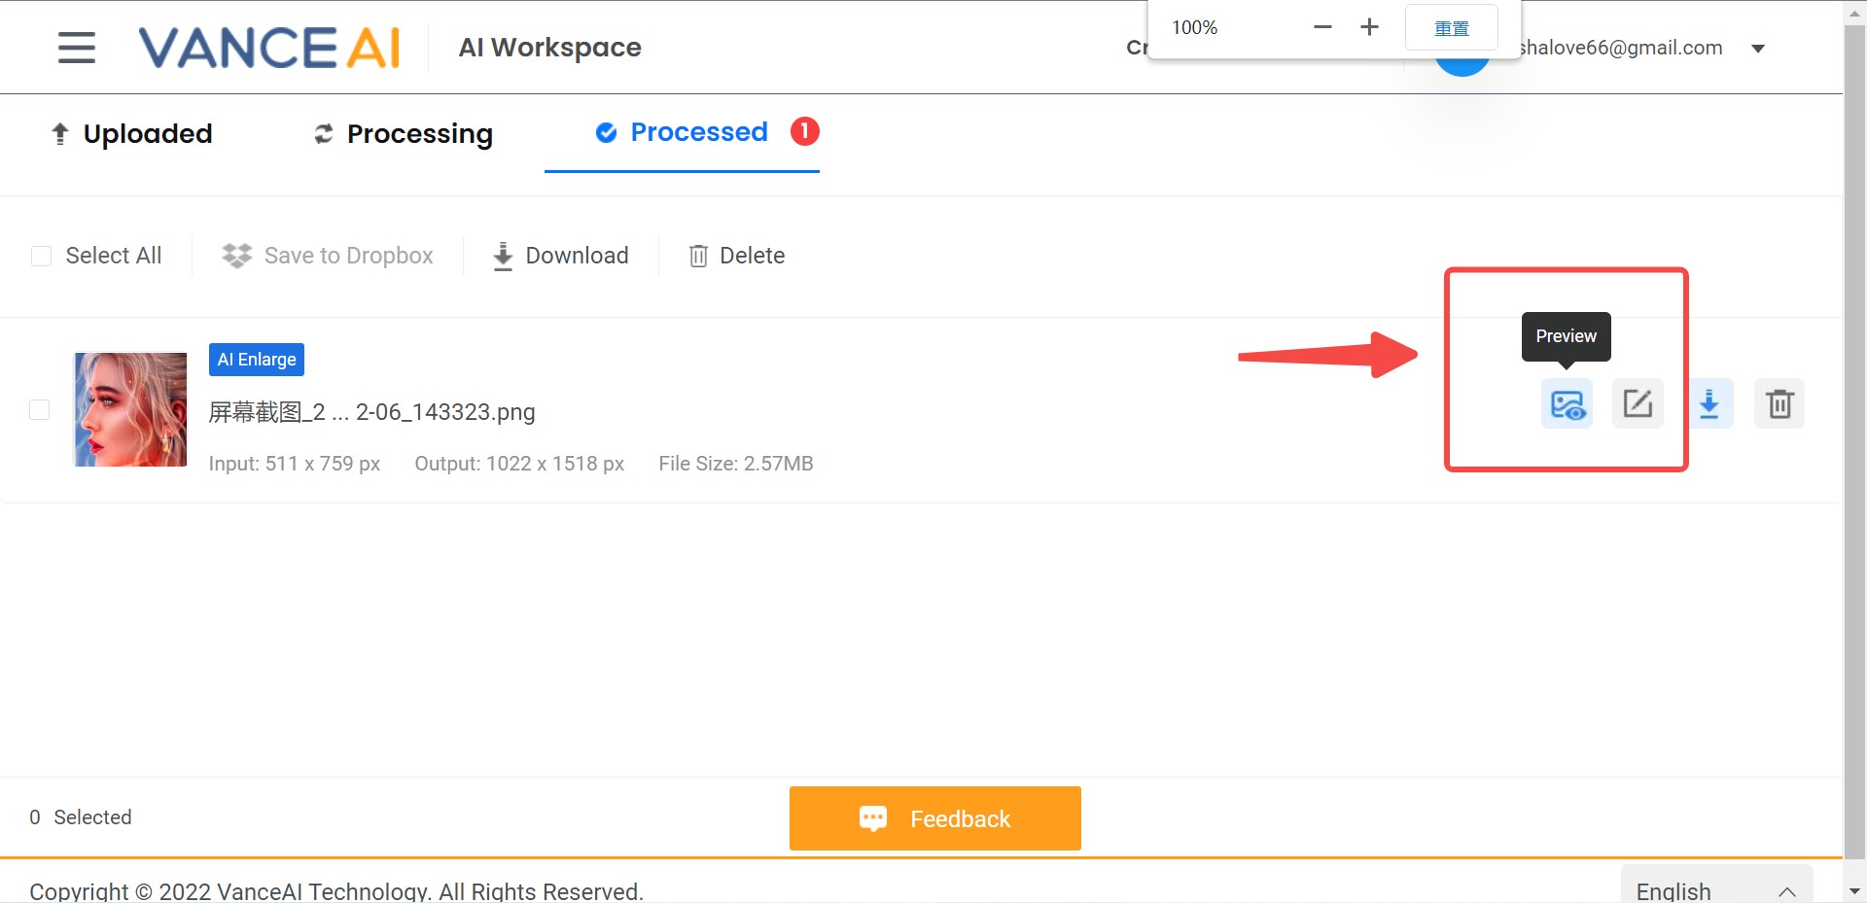The width and height of the screenshot is (1867, 903).
Task: Click the File Size: 2.57MB text
Action: click(736, 464)
